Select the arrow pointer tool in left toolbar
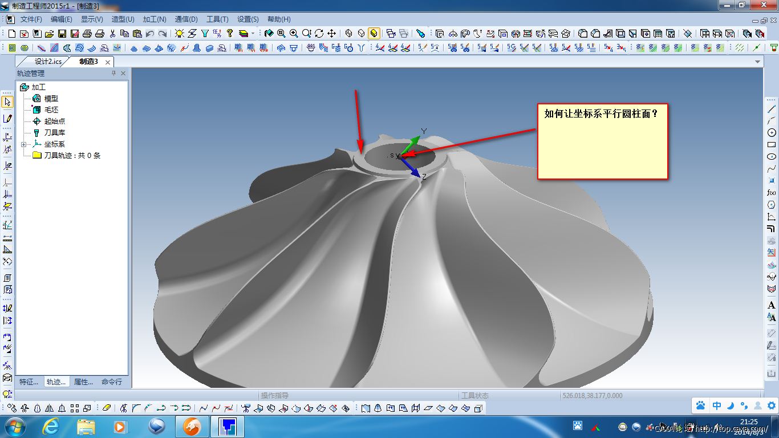 click(7, 102)
